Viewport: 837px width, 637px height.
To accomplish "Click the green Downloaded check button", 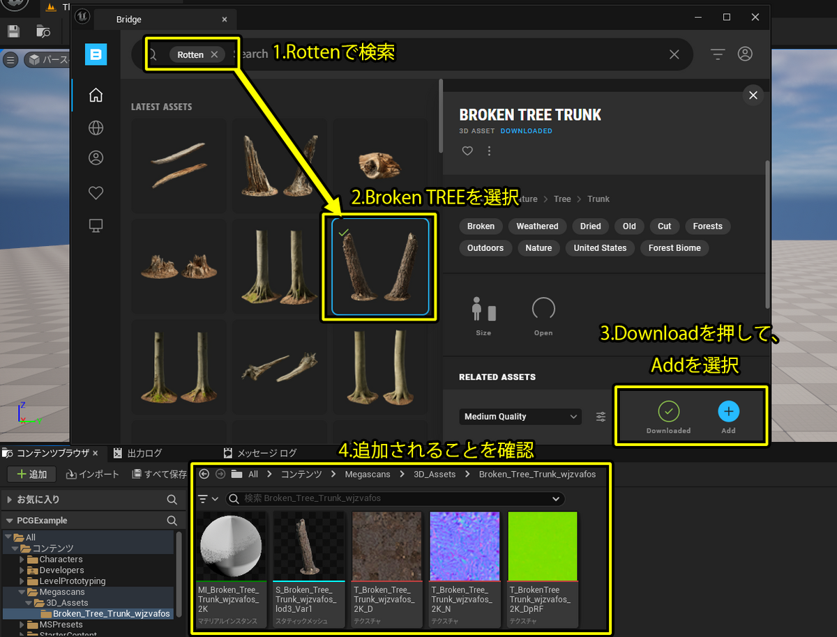I will tap(668, 411).
